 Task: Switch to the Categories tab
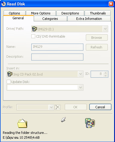(x=50, y=19)
